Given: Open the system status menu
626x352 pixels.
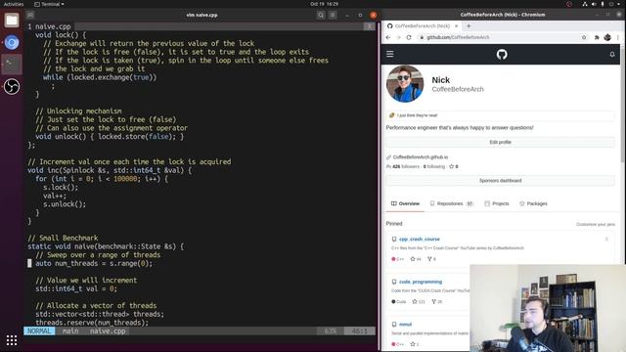Looking at the screenshot, I should [x=602, y=4].
